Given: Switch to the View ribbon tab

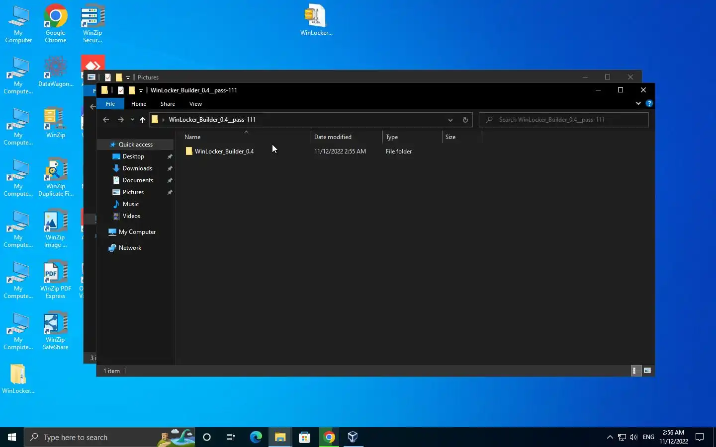Looking at the screenshot, I should pos(195,104).
